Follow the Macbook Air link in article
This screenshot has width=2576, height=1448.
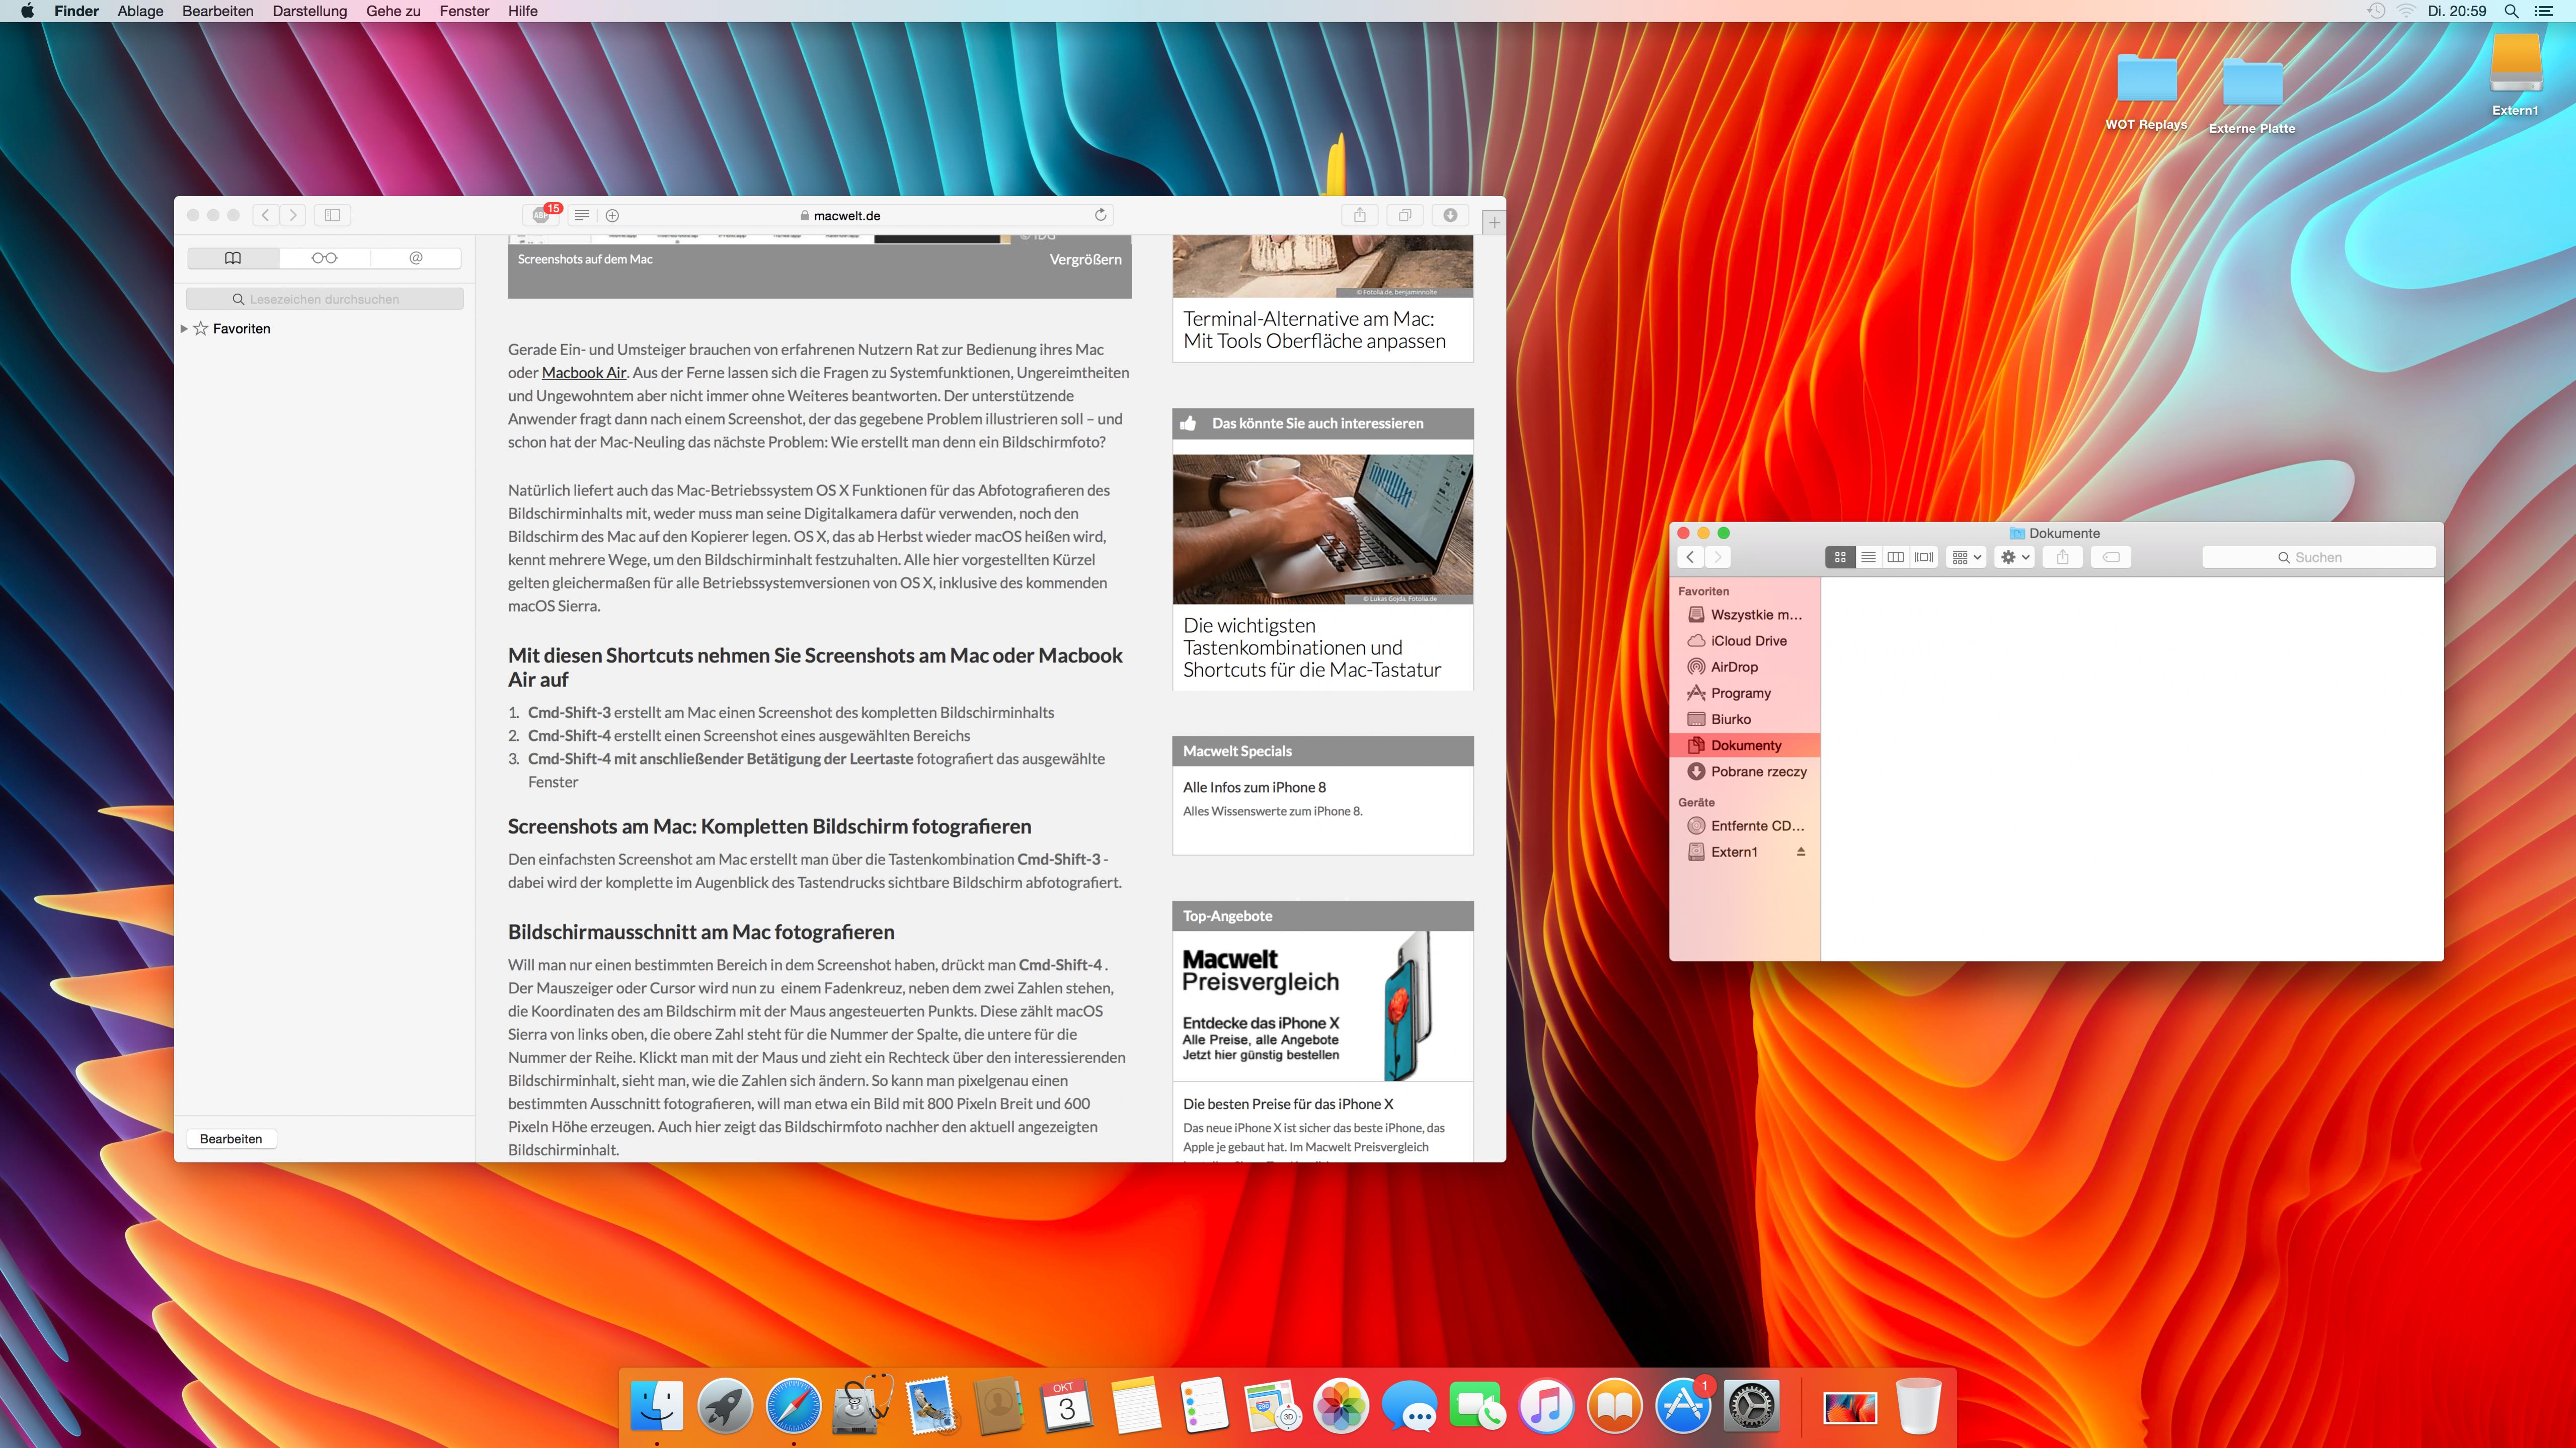pos(584,373)
